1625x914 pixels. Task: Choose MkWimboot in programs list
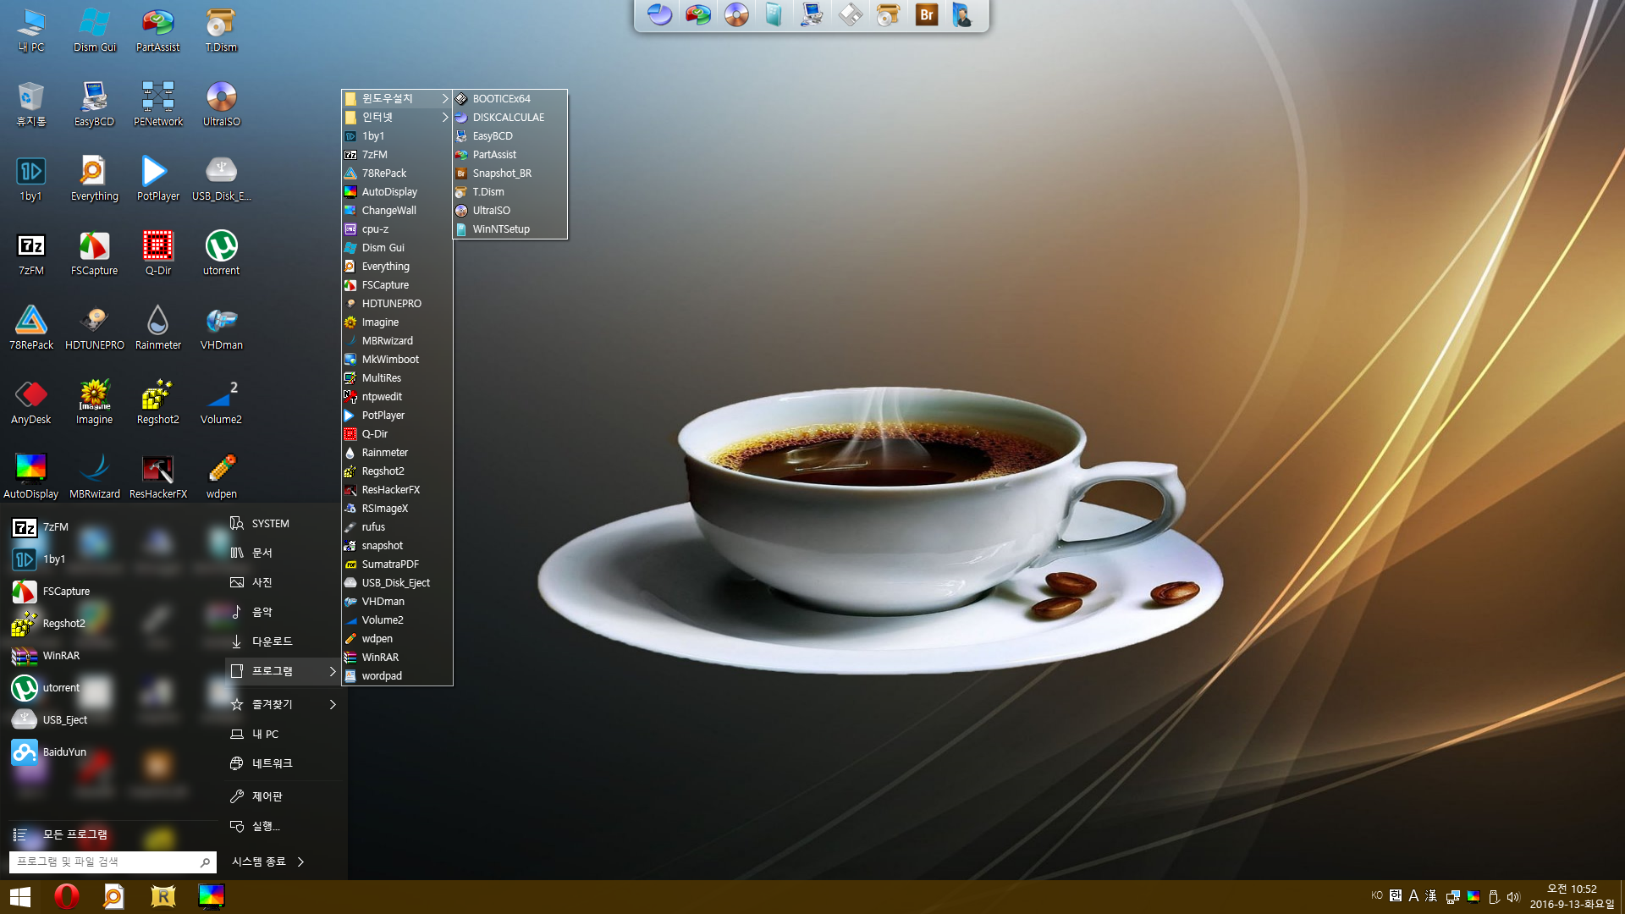coord(396,360)
